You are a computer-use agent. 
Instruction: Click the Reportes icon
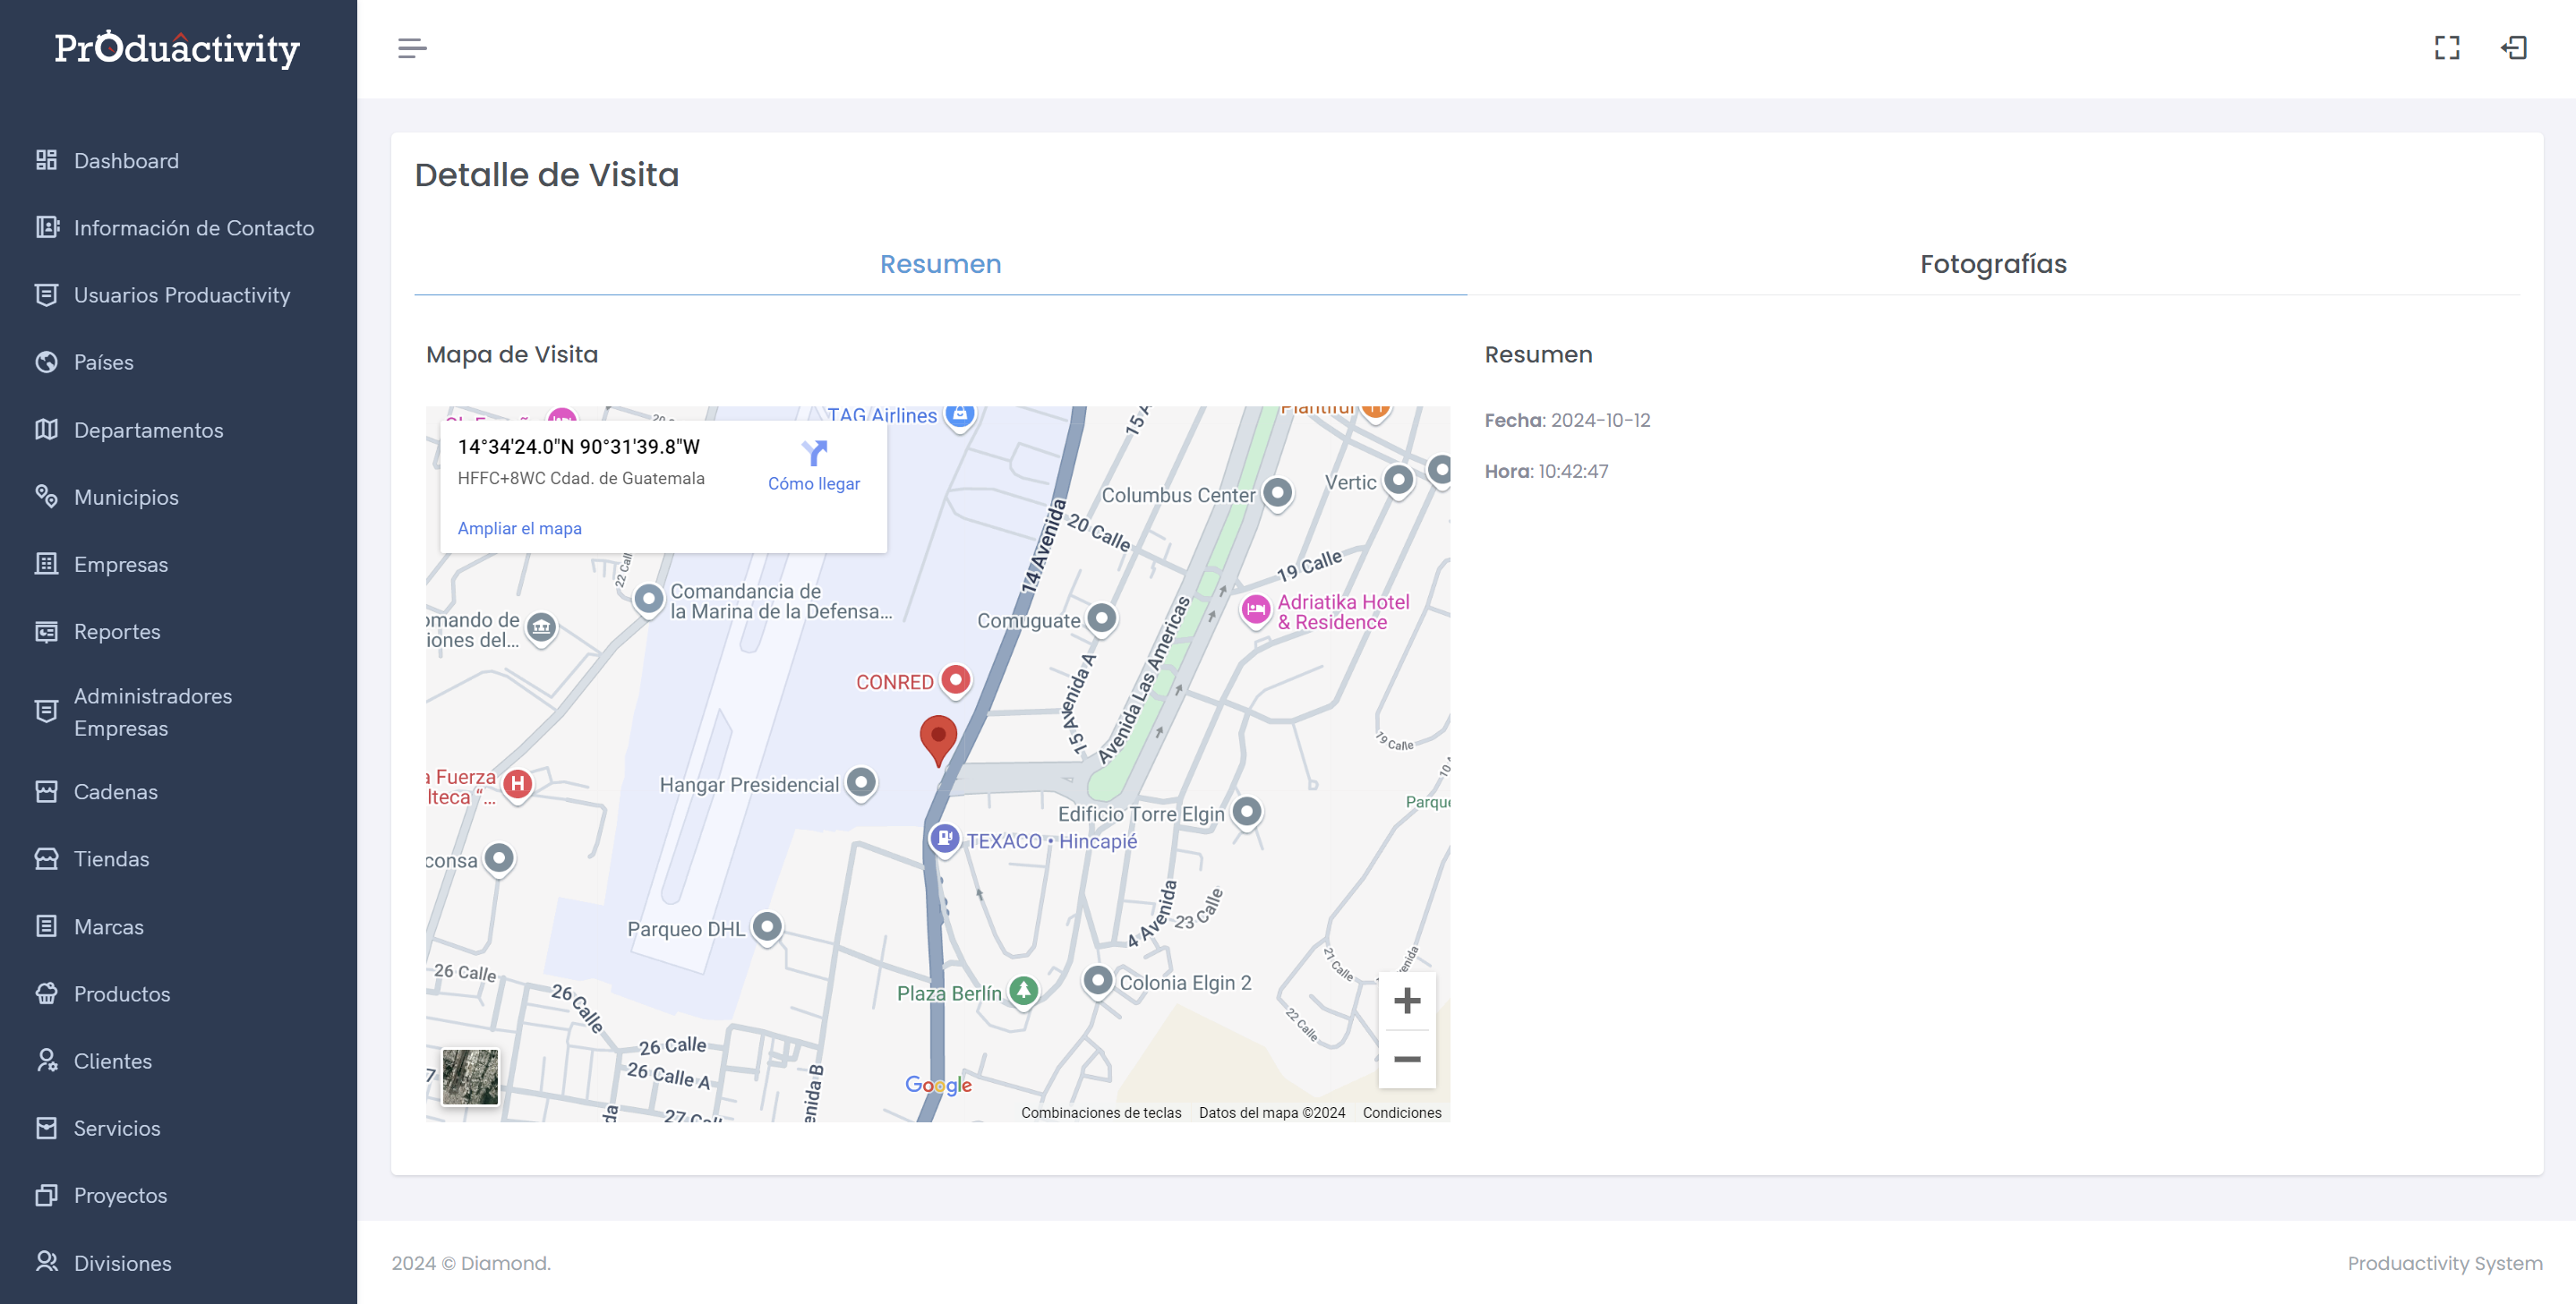pos(46,632)
